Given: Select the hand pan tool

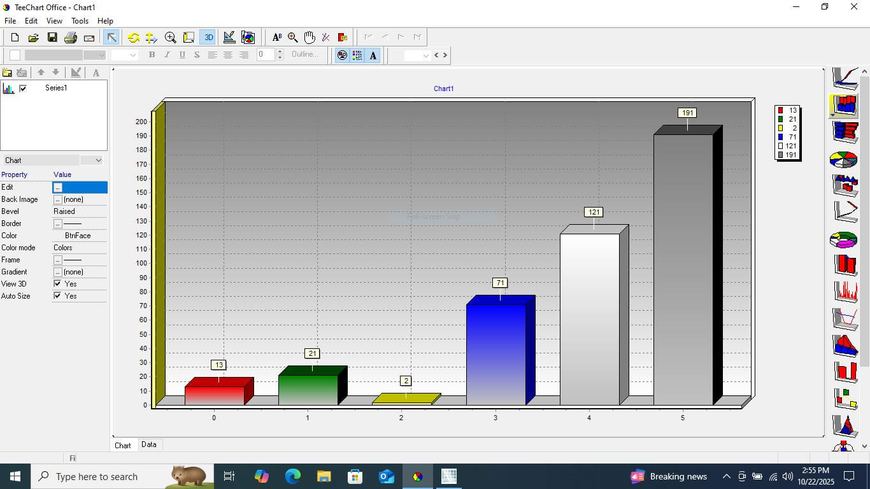Looking at the screenshot, I should pos(310,38).
